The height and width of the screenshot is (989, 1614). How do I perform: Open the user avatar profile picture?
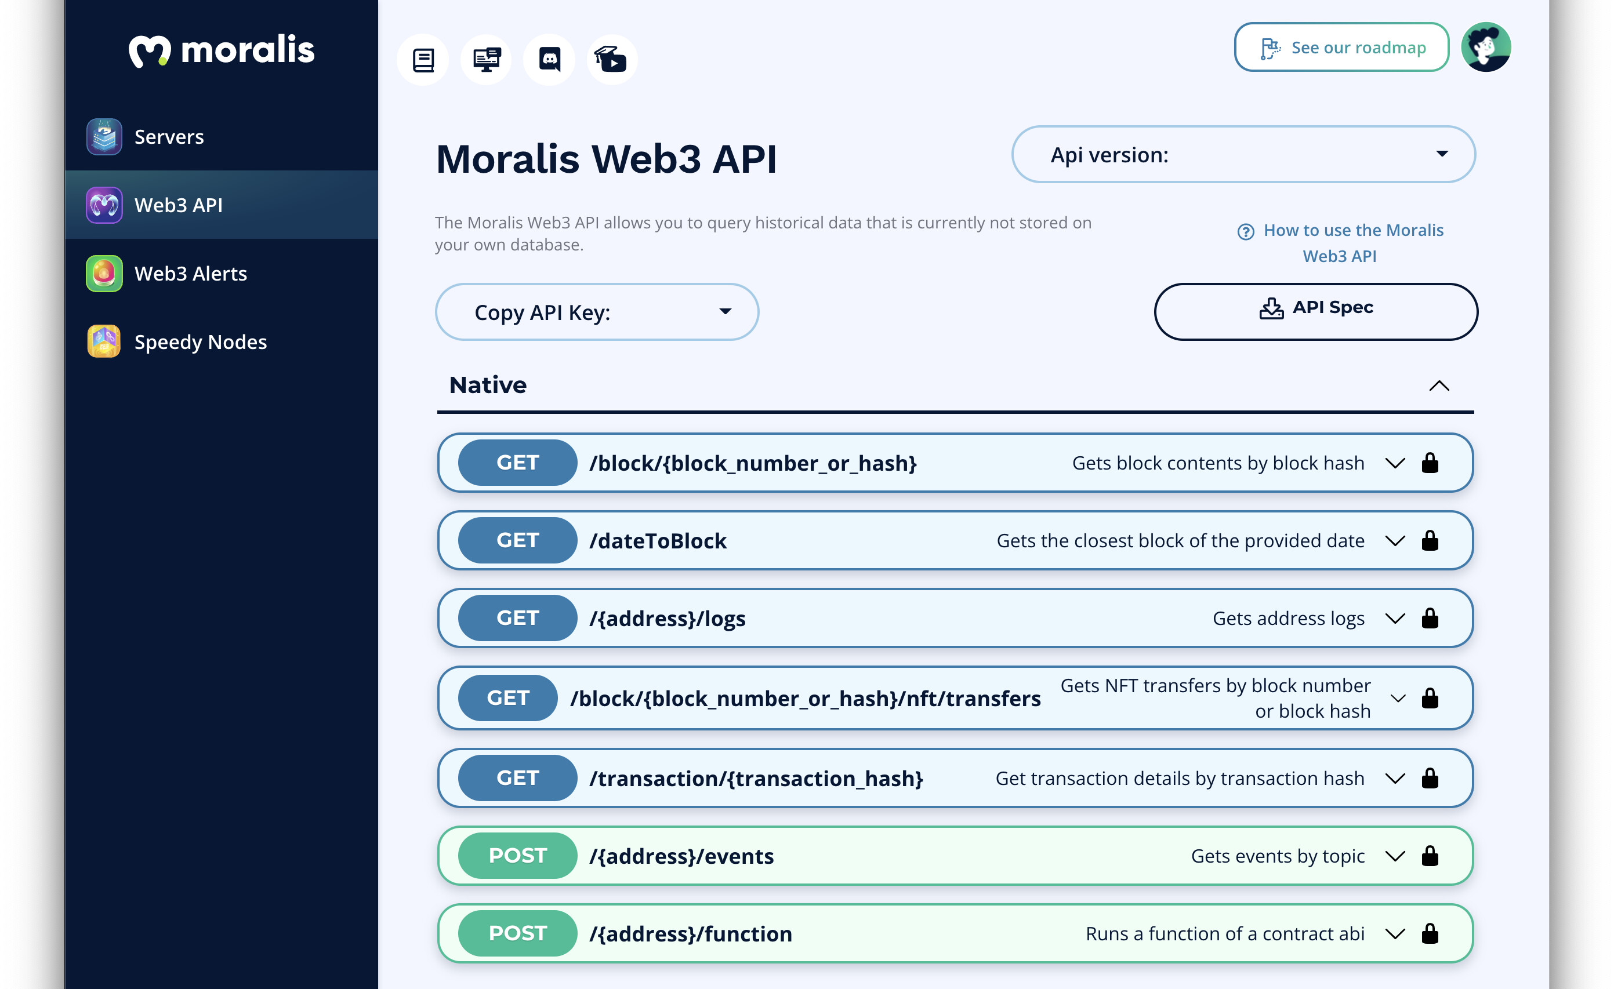(1486, 47)
